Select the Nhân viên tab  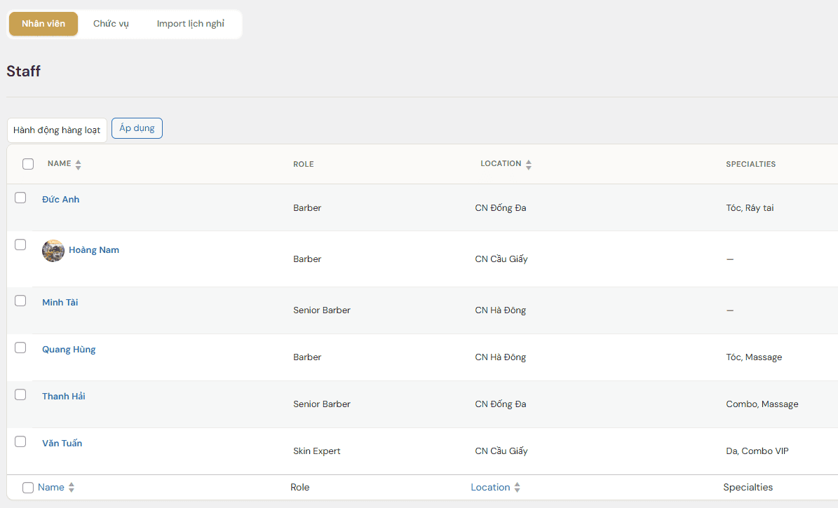(43, 24)
